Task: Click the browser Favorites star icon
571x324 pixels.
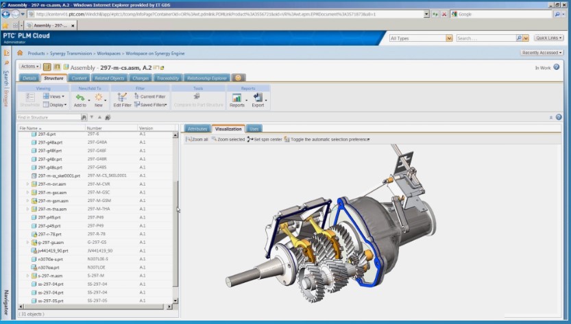Action: coord(5,25)
